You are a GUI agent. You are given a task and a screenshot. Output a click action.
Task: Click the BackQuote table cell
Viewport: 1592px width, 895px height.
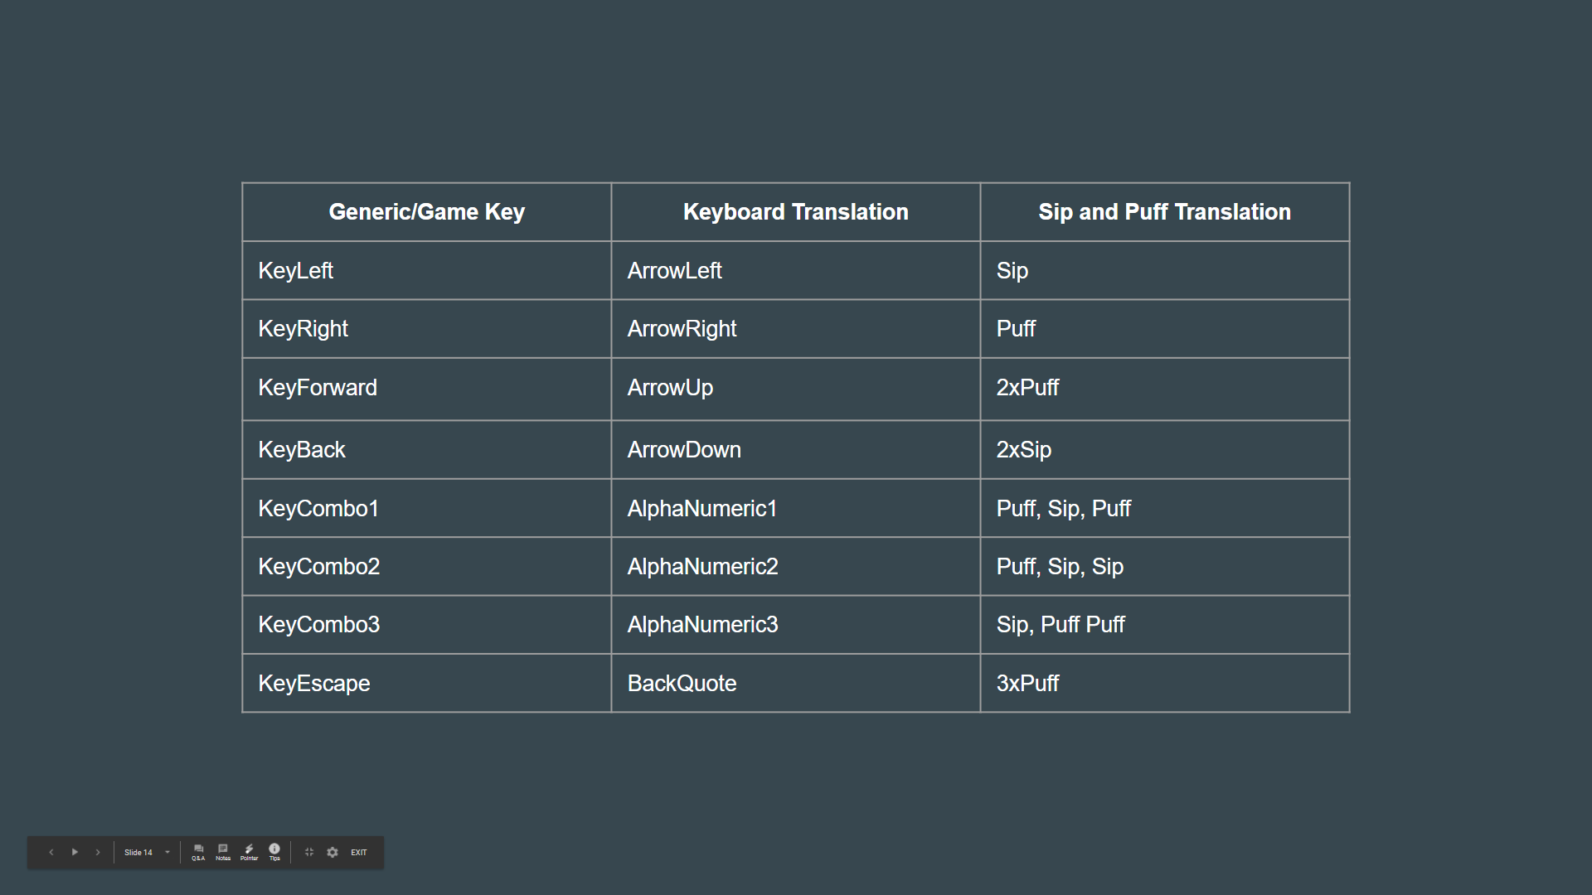[x=795, y=684]
